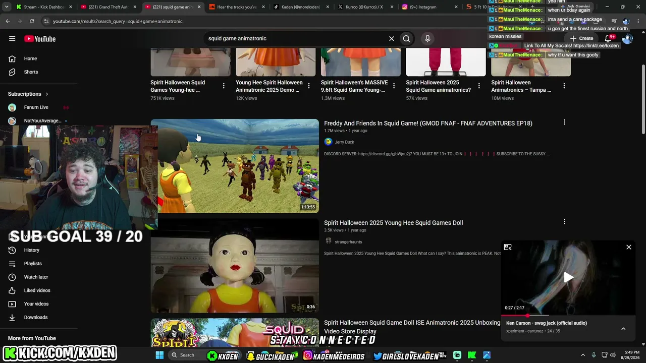Play the miniplayer video
The image size is (646, 363).
(x=568, y=277)
